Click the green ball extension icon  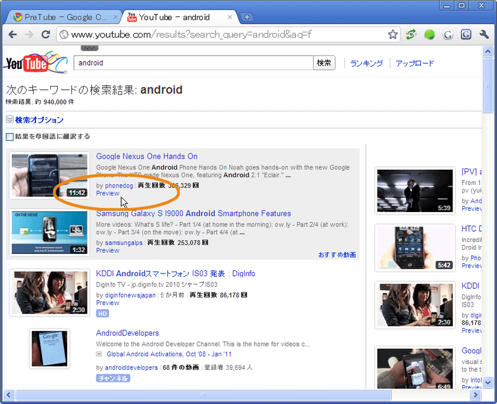[x=430, y=34]
